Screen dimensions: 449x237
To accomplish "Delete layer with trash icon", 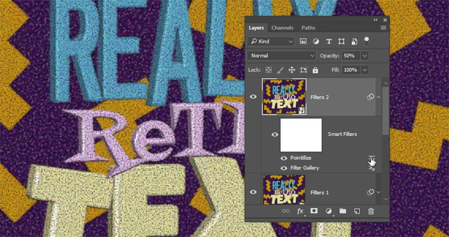I will coord(371,211).
